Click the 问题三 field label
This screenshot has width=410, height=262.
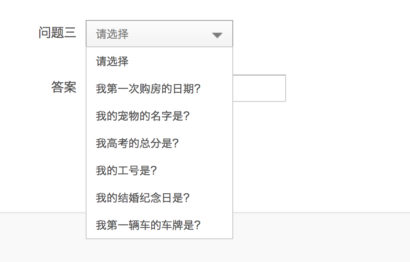(57, 33)
